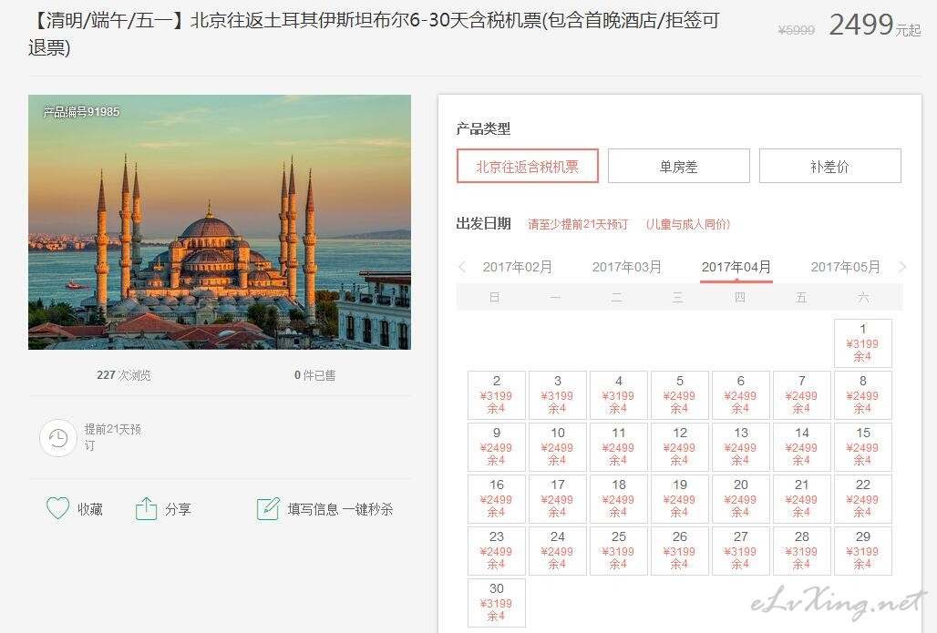Choose April 19 departure date

679,498
